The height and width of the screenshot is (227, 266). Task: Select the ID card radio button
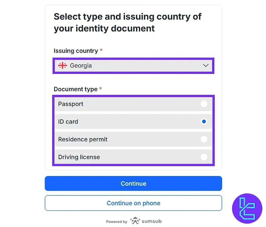204,122
